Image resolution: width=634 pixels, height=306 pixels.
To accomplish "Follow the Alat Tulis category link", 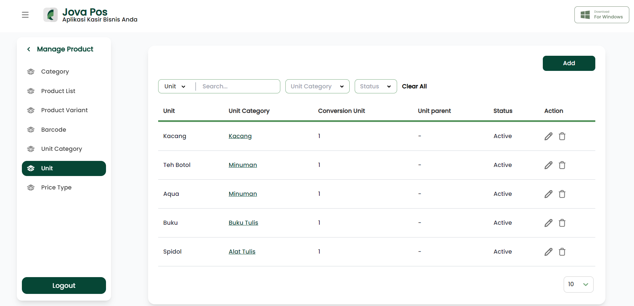I will (242, 252).
